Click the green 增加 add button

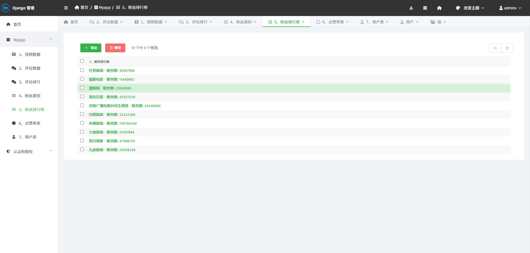click(91, 48)
